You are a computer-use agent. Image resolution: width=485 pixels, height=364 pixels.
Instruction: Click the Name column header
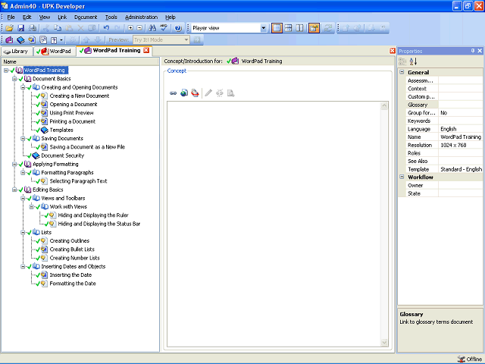click(x=80, y=61)
